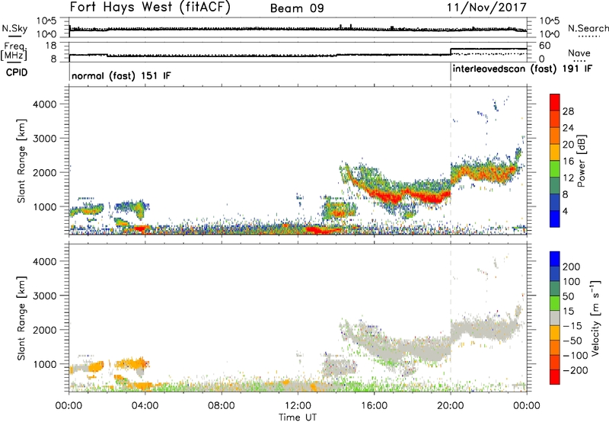The image size is (609, 422).
Task: Click the 'Time UT' axis label
Action: (x=298, y=417)
